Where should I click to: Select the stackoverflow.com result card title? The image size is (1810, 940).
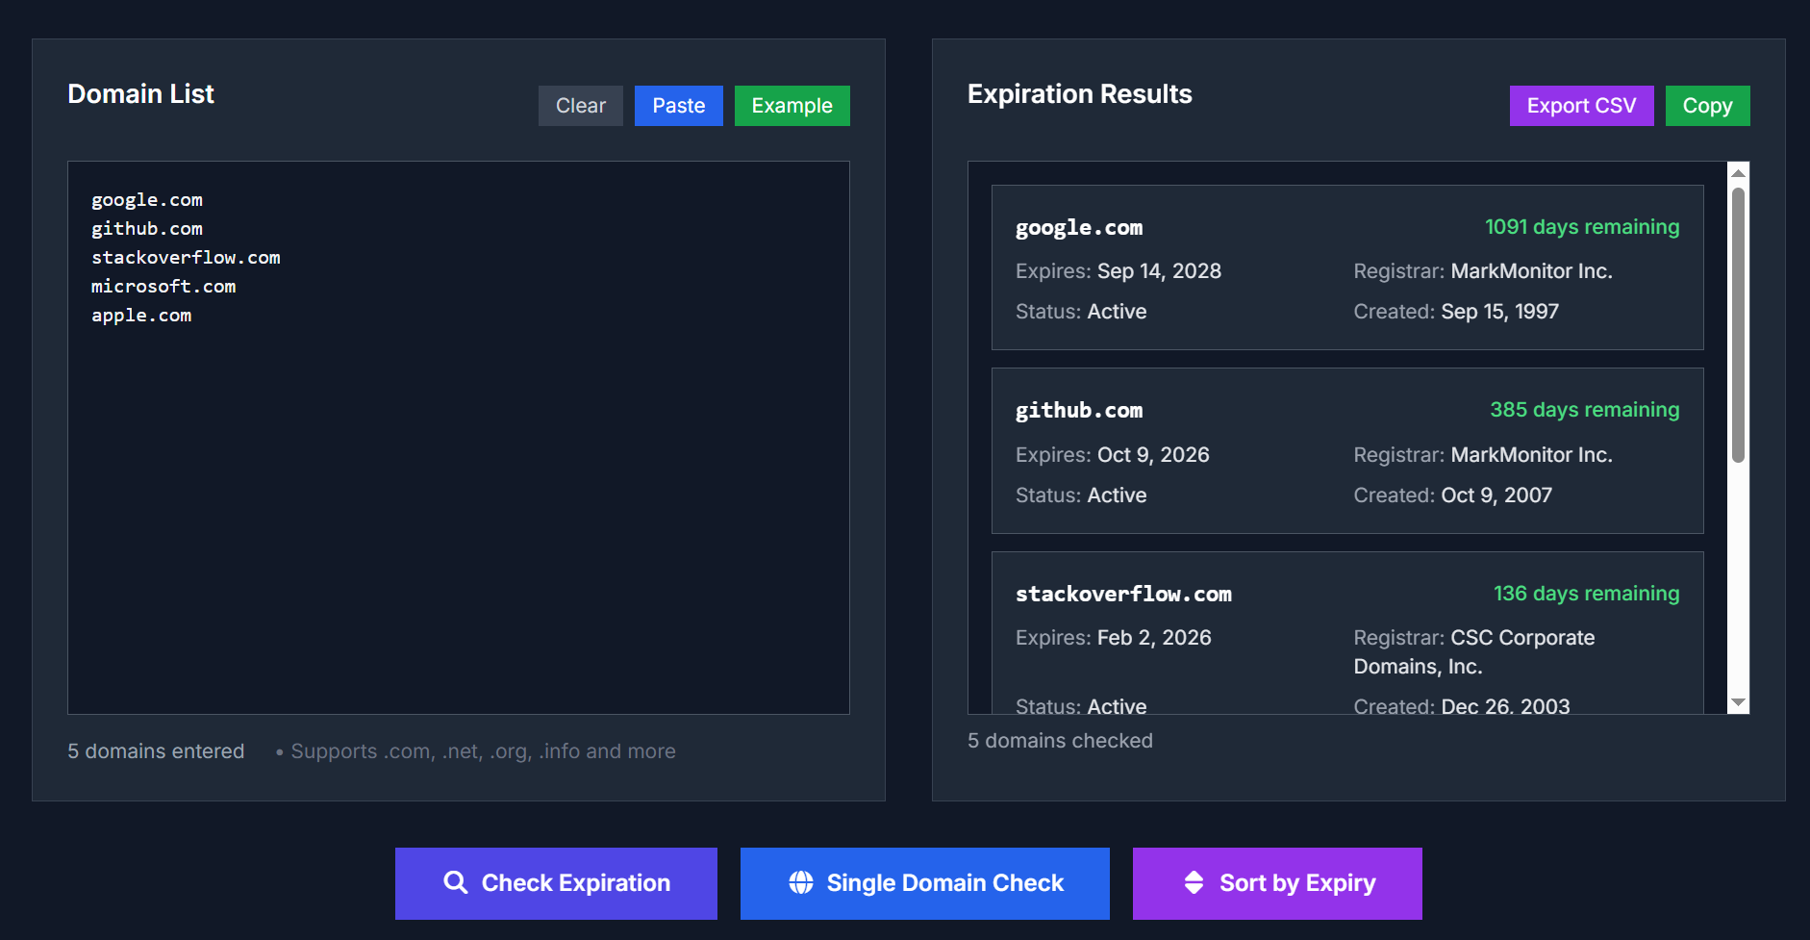pyautogui.click(x=1123, y=595)
